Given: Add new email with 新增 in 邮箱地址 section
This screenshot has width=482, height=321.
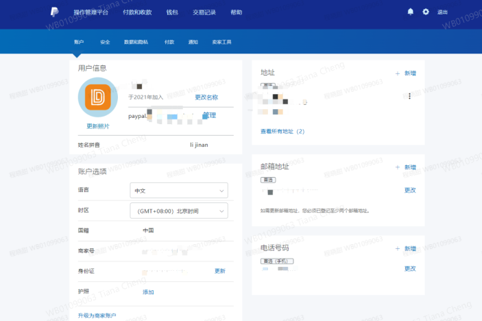Looking at the screenshot, I should tap(406, 167).
